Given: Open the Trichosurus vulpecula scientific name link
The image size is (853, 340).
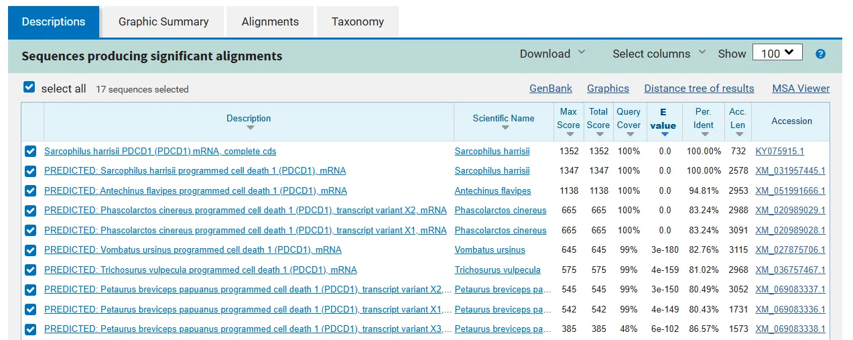Looking at the screenshot, I should click(x=497, y=270).
